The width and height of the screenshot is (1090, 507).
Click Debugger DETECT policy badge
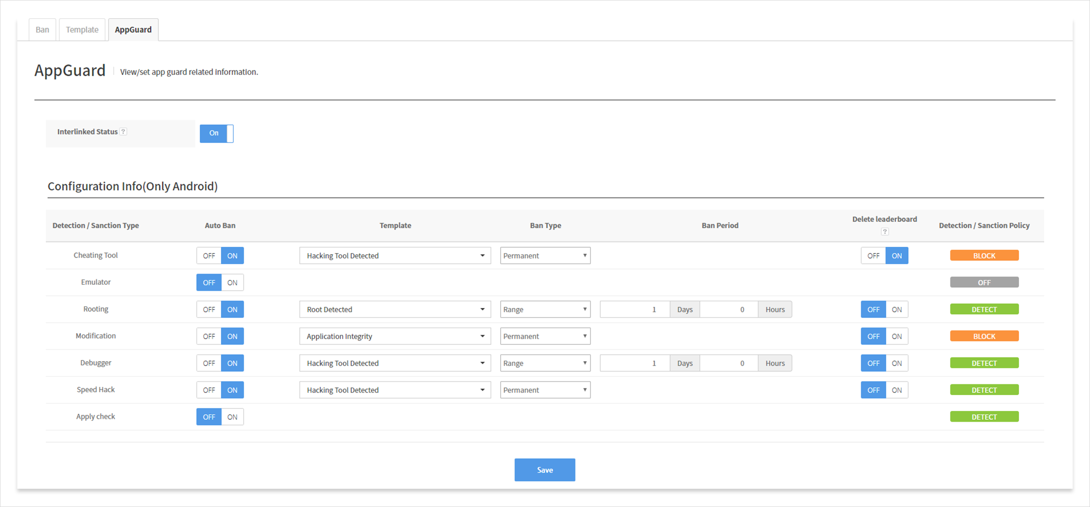pyautogui.click(x=984, y=363)
